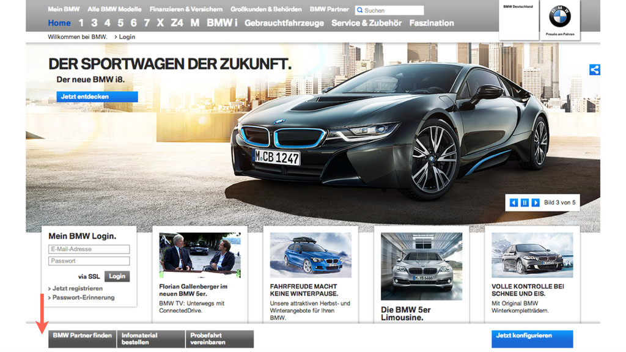Pause the banner slideshow

[525, 203]
